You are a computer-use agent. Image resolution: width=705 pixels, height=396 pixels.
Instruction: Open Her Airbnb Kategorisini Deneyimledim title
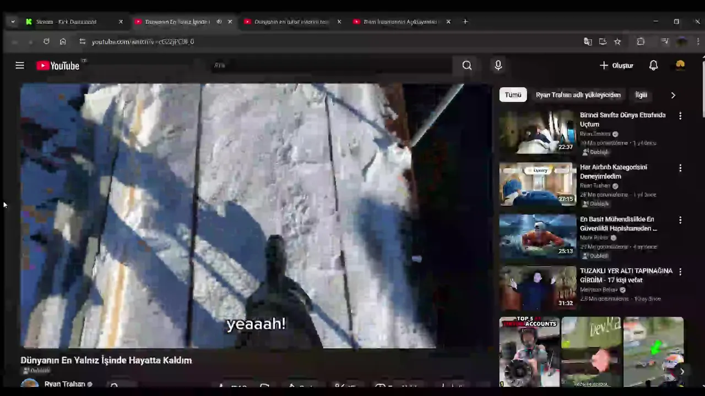point(614,172)
